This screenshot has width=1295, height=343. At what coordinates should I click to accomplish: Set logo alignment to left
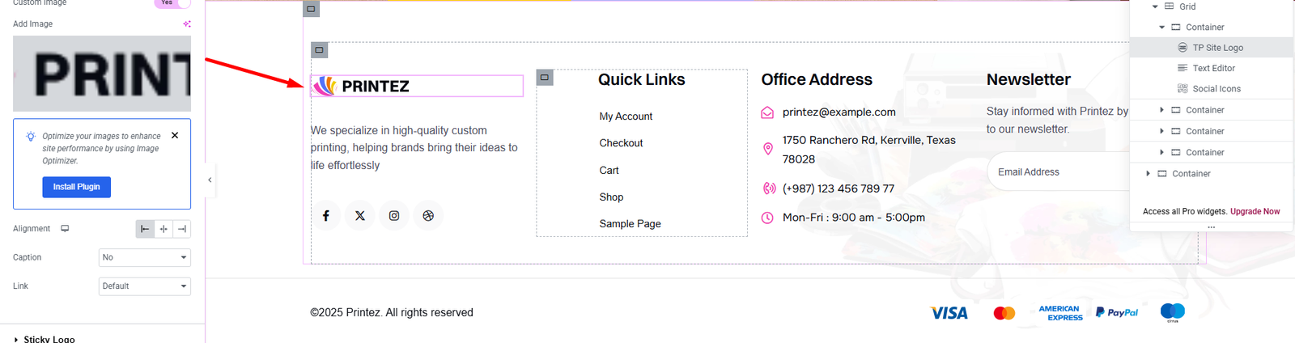[x=145, y=229]
